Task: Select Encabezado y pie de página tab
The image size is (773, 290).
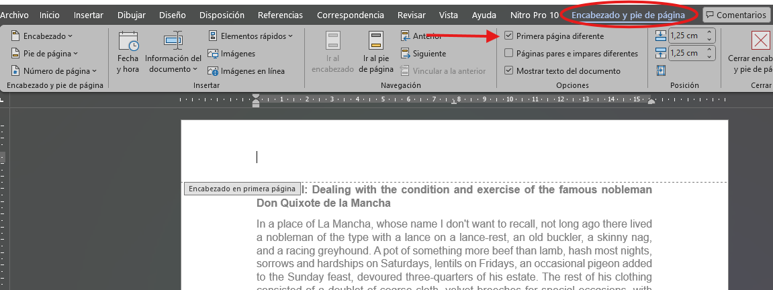Action: [x=628, y=15]
